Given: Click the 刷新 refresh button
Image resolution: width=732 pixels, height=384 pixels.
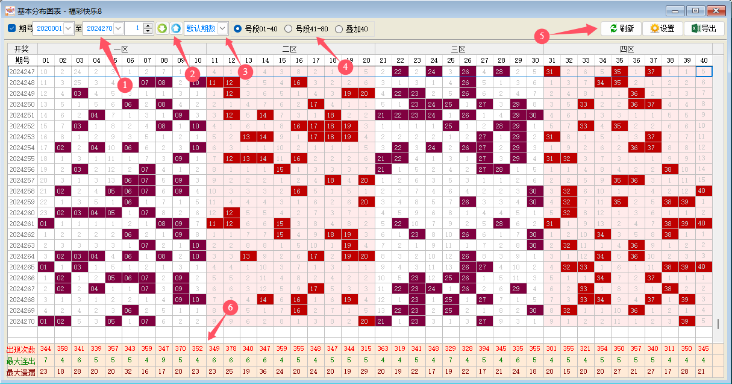Looking at the screenshot, I should point(621,28).
